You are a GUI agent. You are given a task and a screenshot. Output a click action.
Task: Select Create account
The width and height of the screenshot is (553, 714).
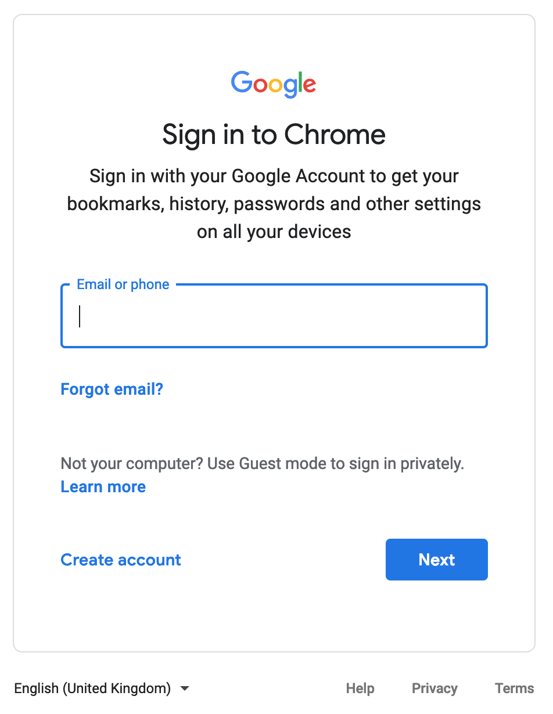click(x=121, y=560)
